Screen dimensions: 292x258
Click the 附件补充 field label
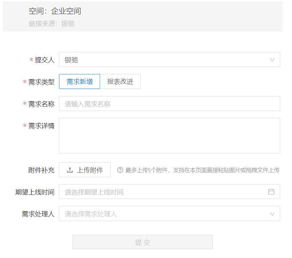click(x=41, y=170)
